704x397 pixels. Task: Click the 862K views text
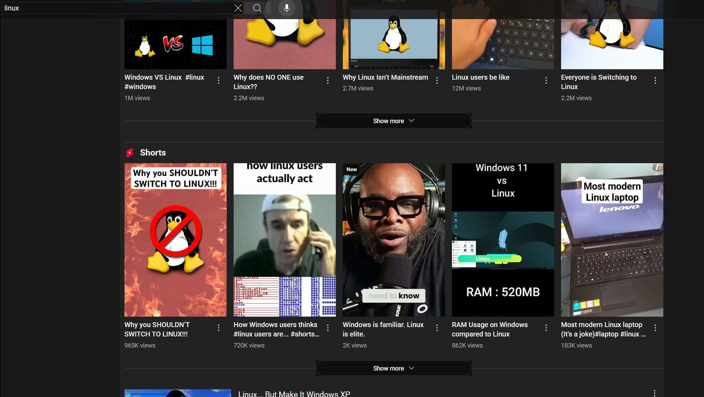(x=467, y=345)
